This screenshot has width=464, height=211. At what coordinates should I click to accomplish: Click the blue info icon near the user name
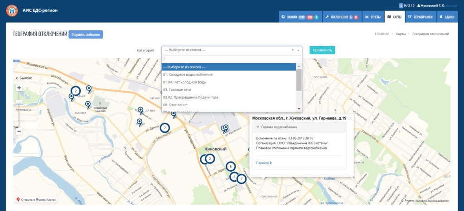point(401,5)
